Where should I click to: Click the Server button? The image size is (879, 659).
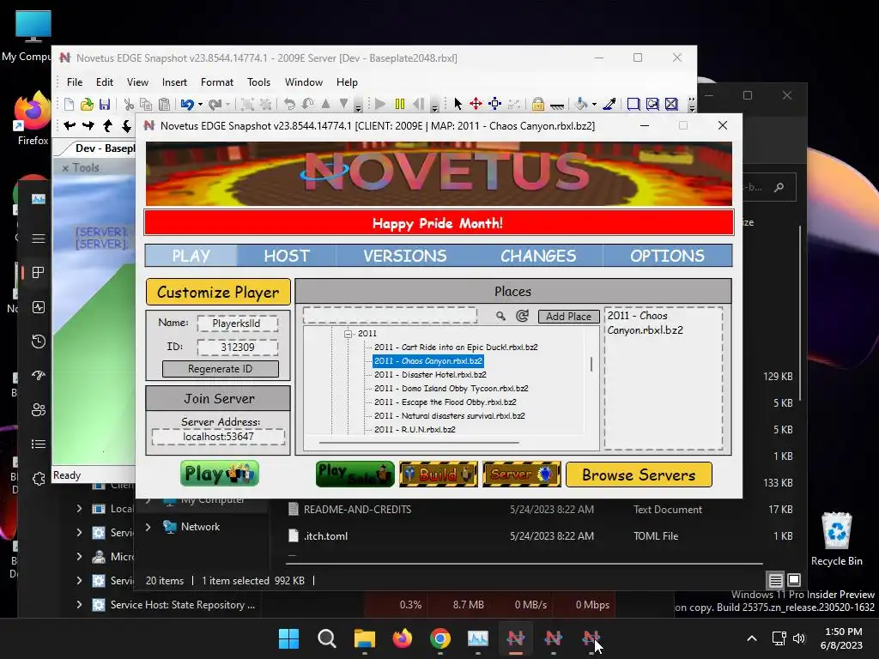[x=521, y=474]
